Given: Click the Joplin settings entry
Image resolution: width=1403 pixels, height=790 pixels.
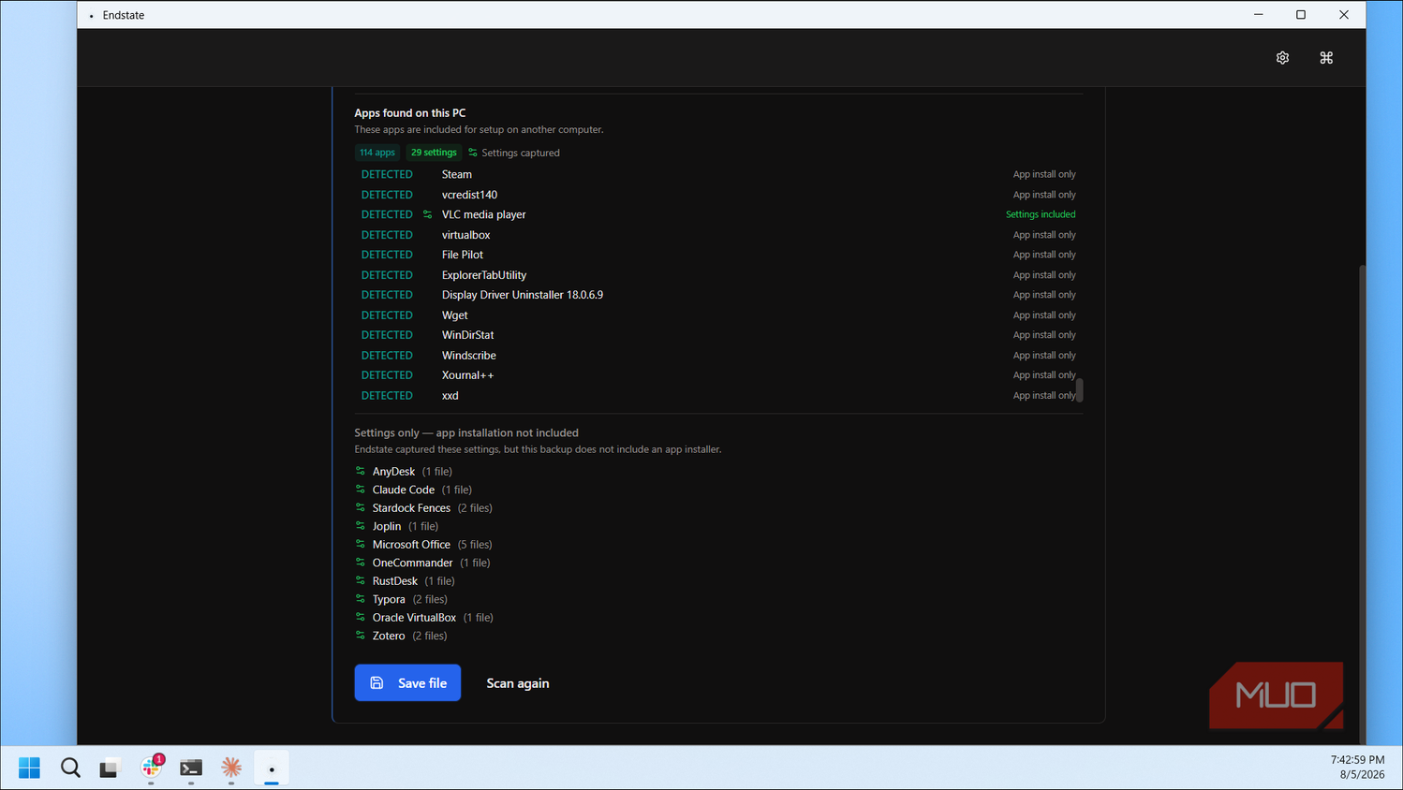Looking at the screenshot, I should click(396, 526).
